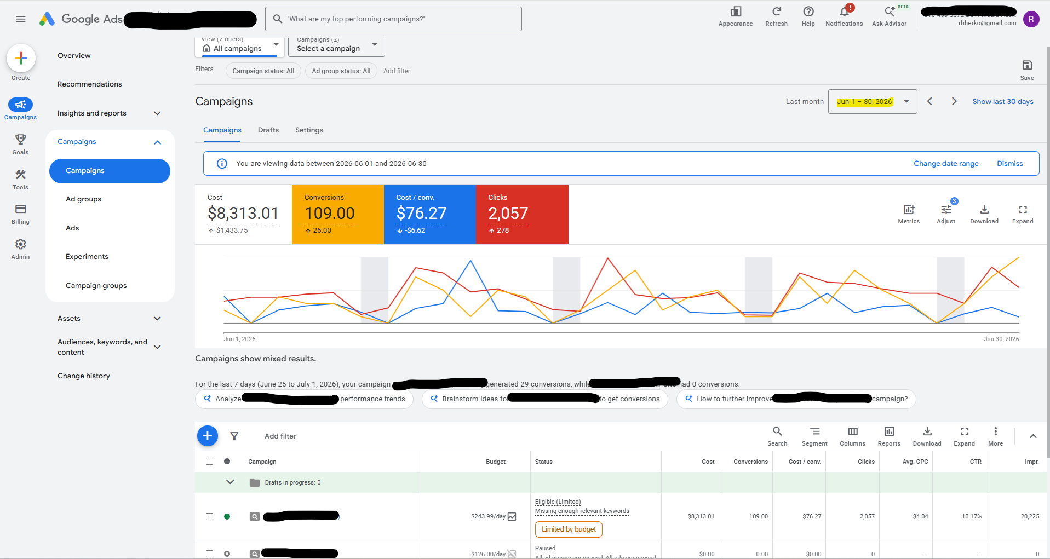Open table Search tool
The height and width of the screenshot is (559, 1050).
tap(777, 436)
